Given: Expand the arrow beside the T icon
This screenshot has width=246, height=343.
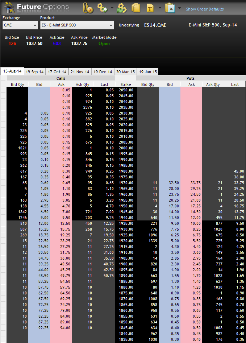Looking at the screenshot, I should tap(159, 8).
